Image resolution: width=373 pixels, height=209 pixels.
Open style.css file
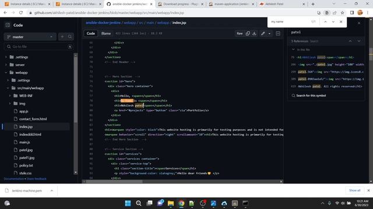pyautogui.click(x=25, y=173)
